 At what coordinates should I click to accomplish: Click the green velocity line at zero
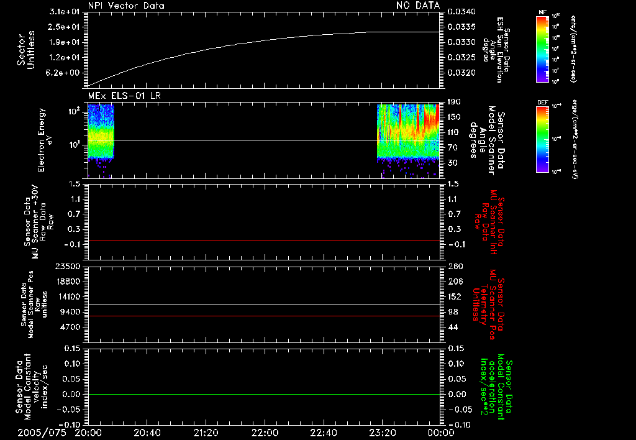[x=263, y=394]
